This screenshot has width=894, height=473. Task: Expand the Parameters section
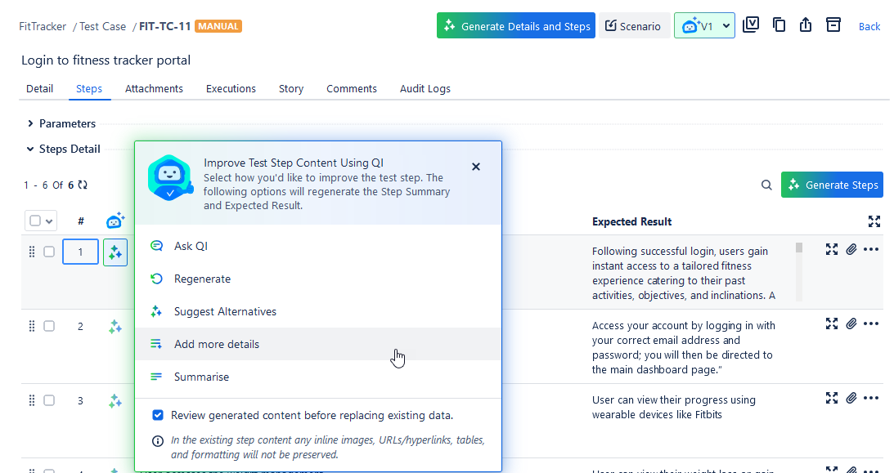tap(31, 124)
